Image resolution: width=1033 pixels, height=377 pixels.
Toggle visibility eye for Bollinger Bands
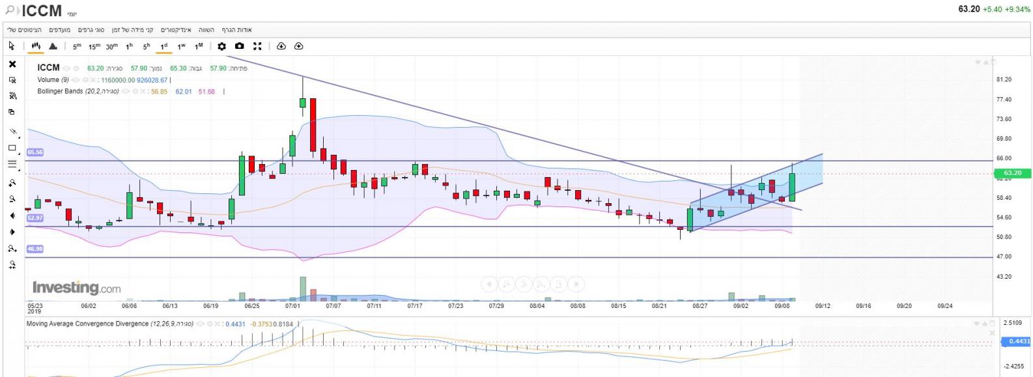point(125,92)
